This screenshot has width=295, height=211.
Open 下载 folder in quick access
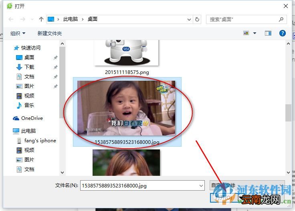tap(25, 67)
